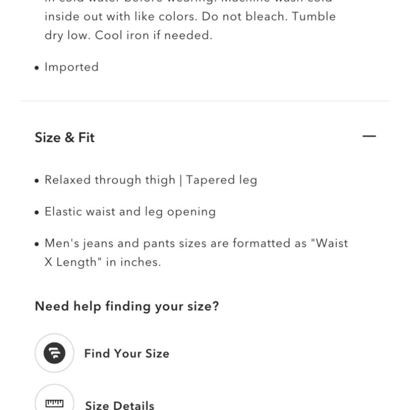Open the Size Details link text
This screenshot has width=410, height=410.
pos(120,405)
